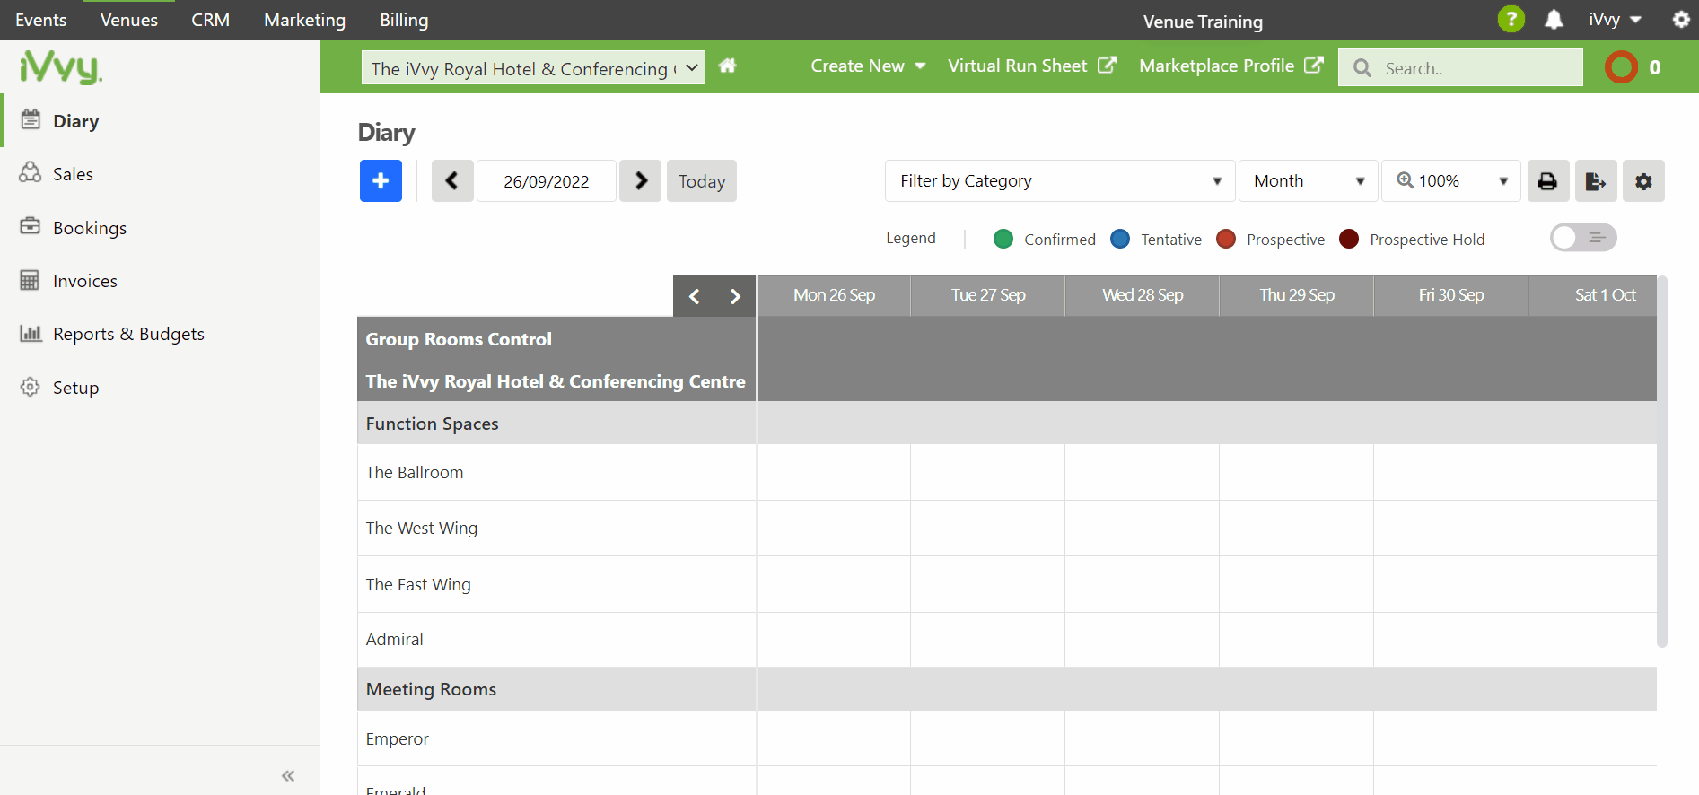This screenshot has width=1699, height=795.
Task: Expand the Create New menu
Action: click(868, 66)
